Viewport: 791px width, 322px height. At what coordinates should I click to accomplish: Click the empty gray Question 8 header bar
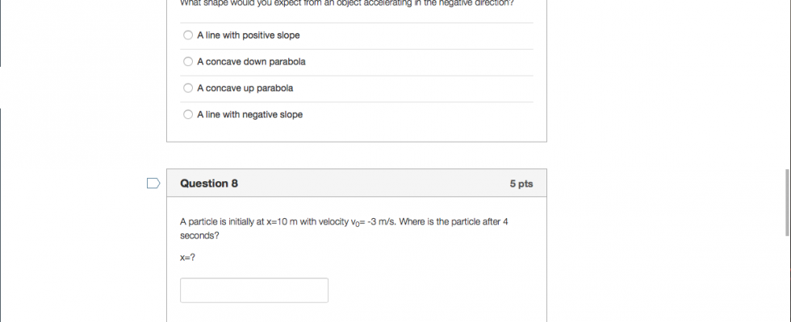coord(371,184)
